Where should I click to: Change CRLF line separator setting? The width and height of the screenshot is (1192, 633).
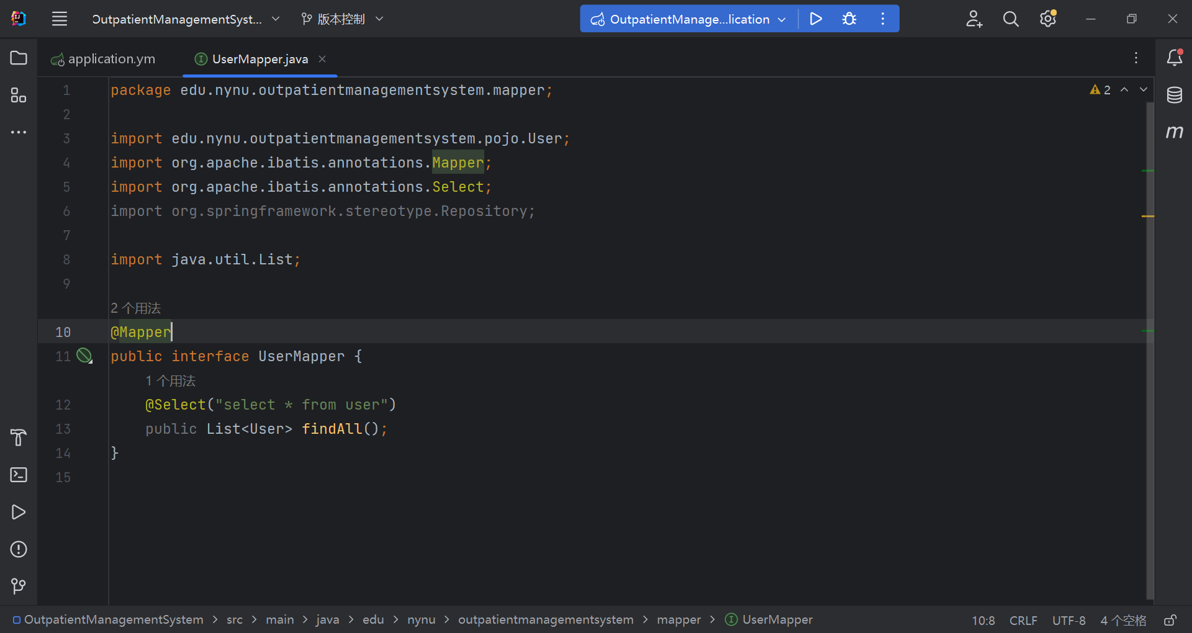point(1023,621)
